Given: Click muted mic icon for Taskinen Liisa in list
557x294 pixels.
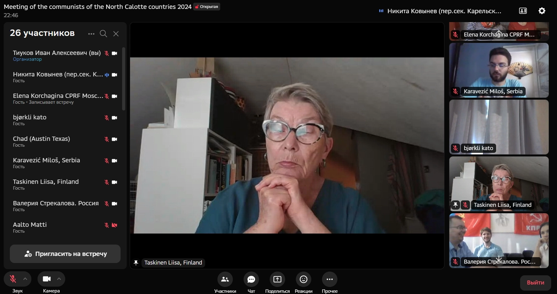Looking at the screenshot, I should coord(107,182).
